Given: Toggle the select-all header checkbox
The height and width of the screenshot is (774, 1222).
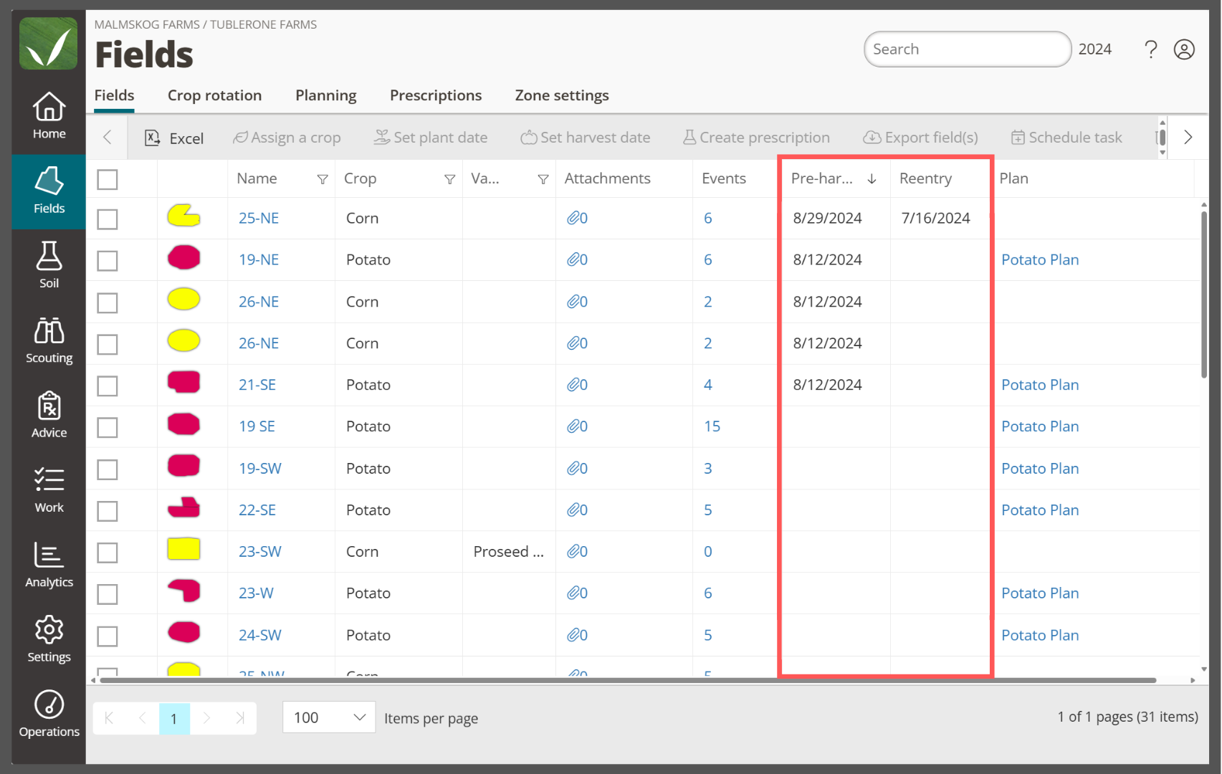Looking at the screenshot, I should (x=108, y=179).
